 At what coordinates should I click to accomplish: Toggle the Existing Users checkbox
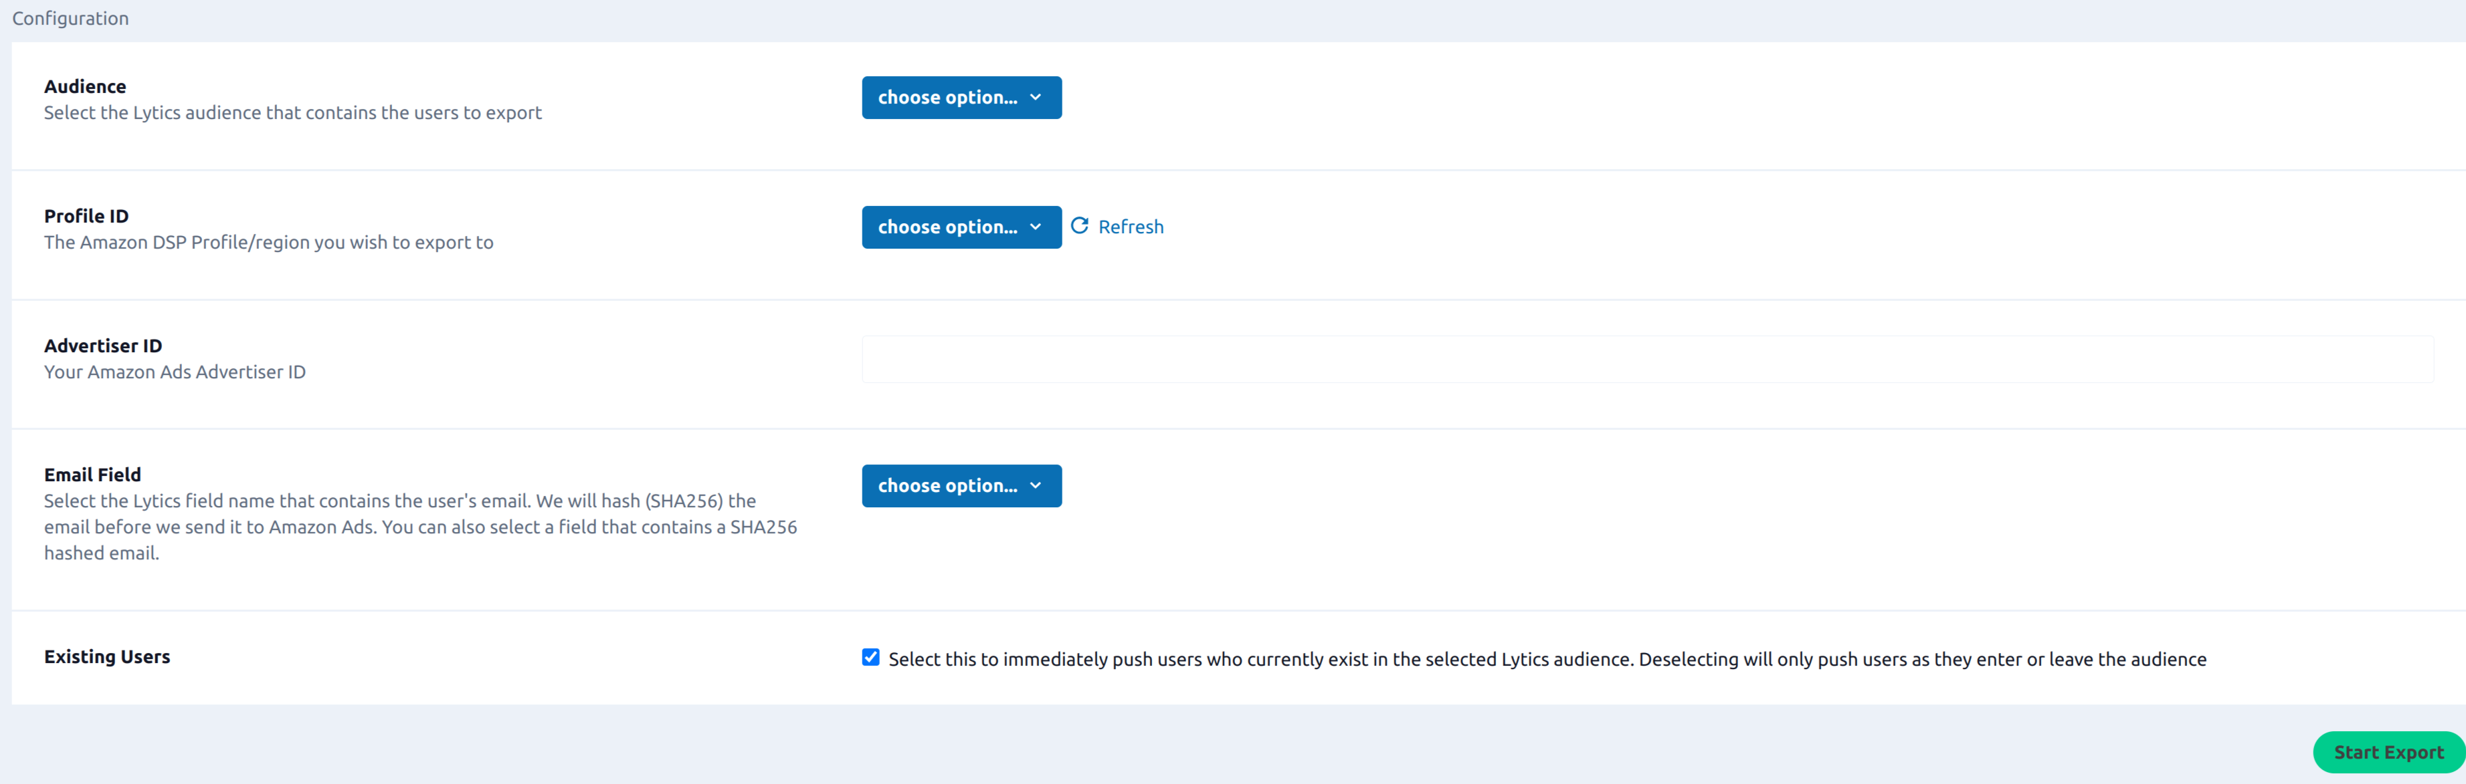coord(870,657)
